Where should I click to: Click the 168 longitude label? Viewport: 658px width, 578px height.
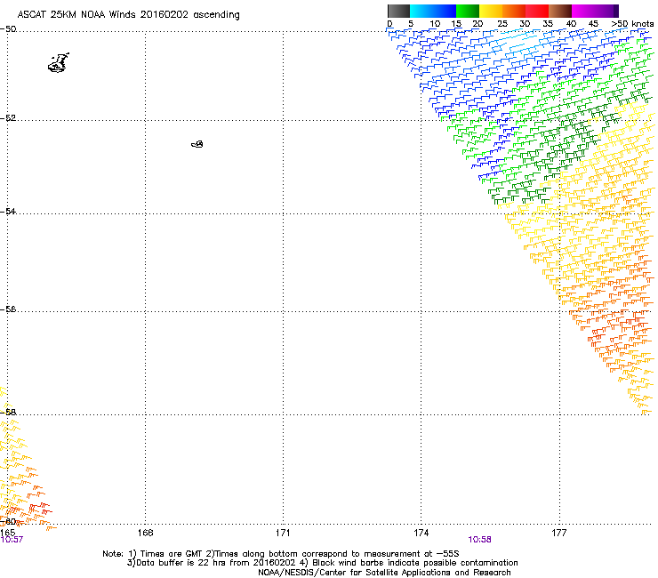click(145, 533)
